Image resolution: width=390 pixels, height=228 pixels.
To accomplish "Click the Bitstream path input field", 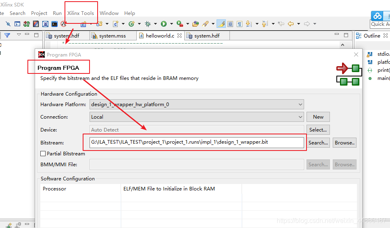I will coord(197,142).
